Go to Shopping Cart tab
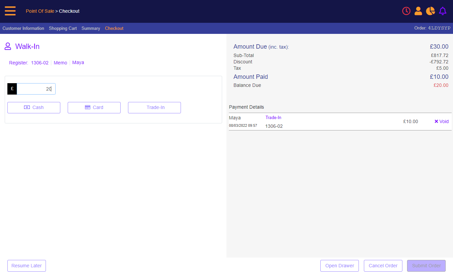The width and height of the screenshot is (453, 274). 63,29
